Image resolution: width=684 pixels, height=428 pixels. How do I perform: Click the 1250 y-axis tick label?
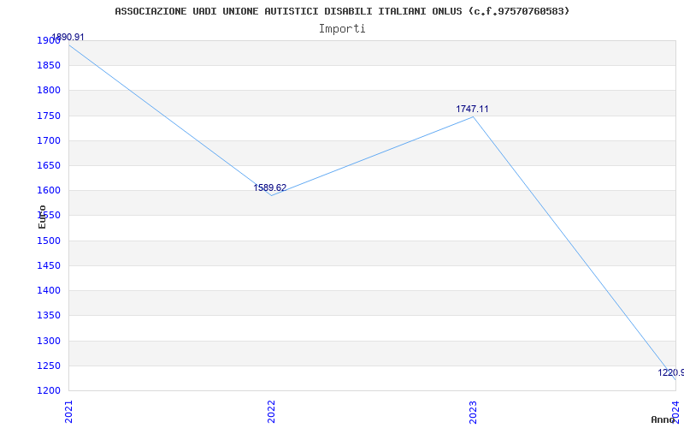pyautogui.click(x=49, y=366)
